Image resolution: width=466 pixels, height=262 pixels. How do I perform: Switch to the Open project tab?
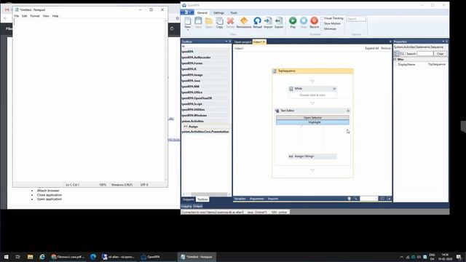242,42
